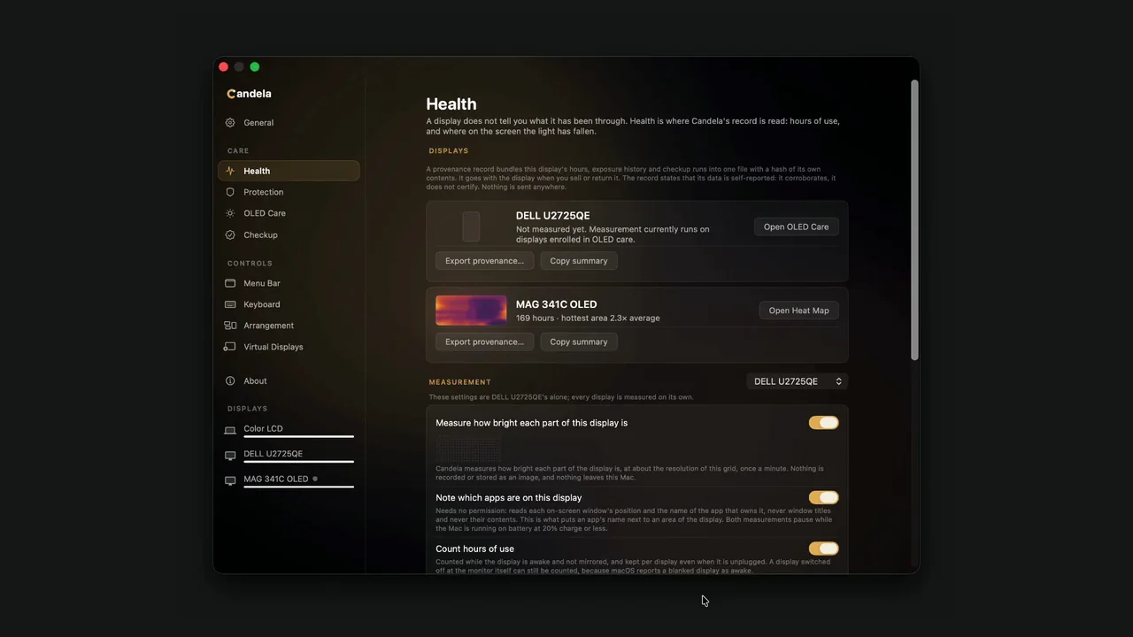
Task: Click the Arrangement displays icon
Action: click(230, 326)
